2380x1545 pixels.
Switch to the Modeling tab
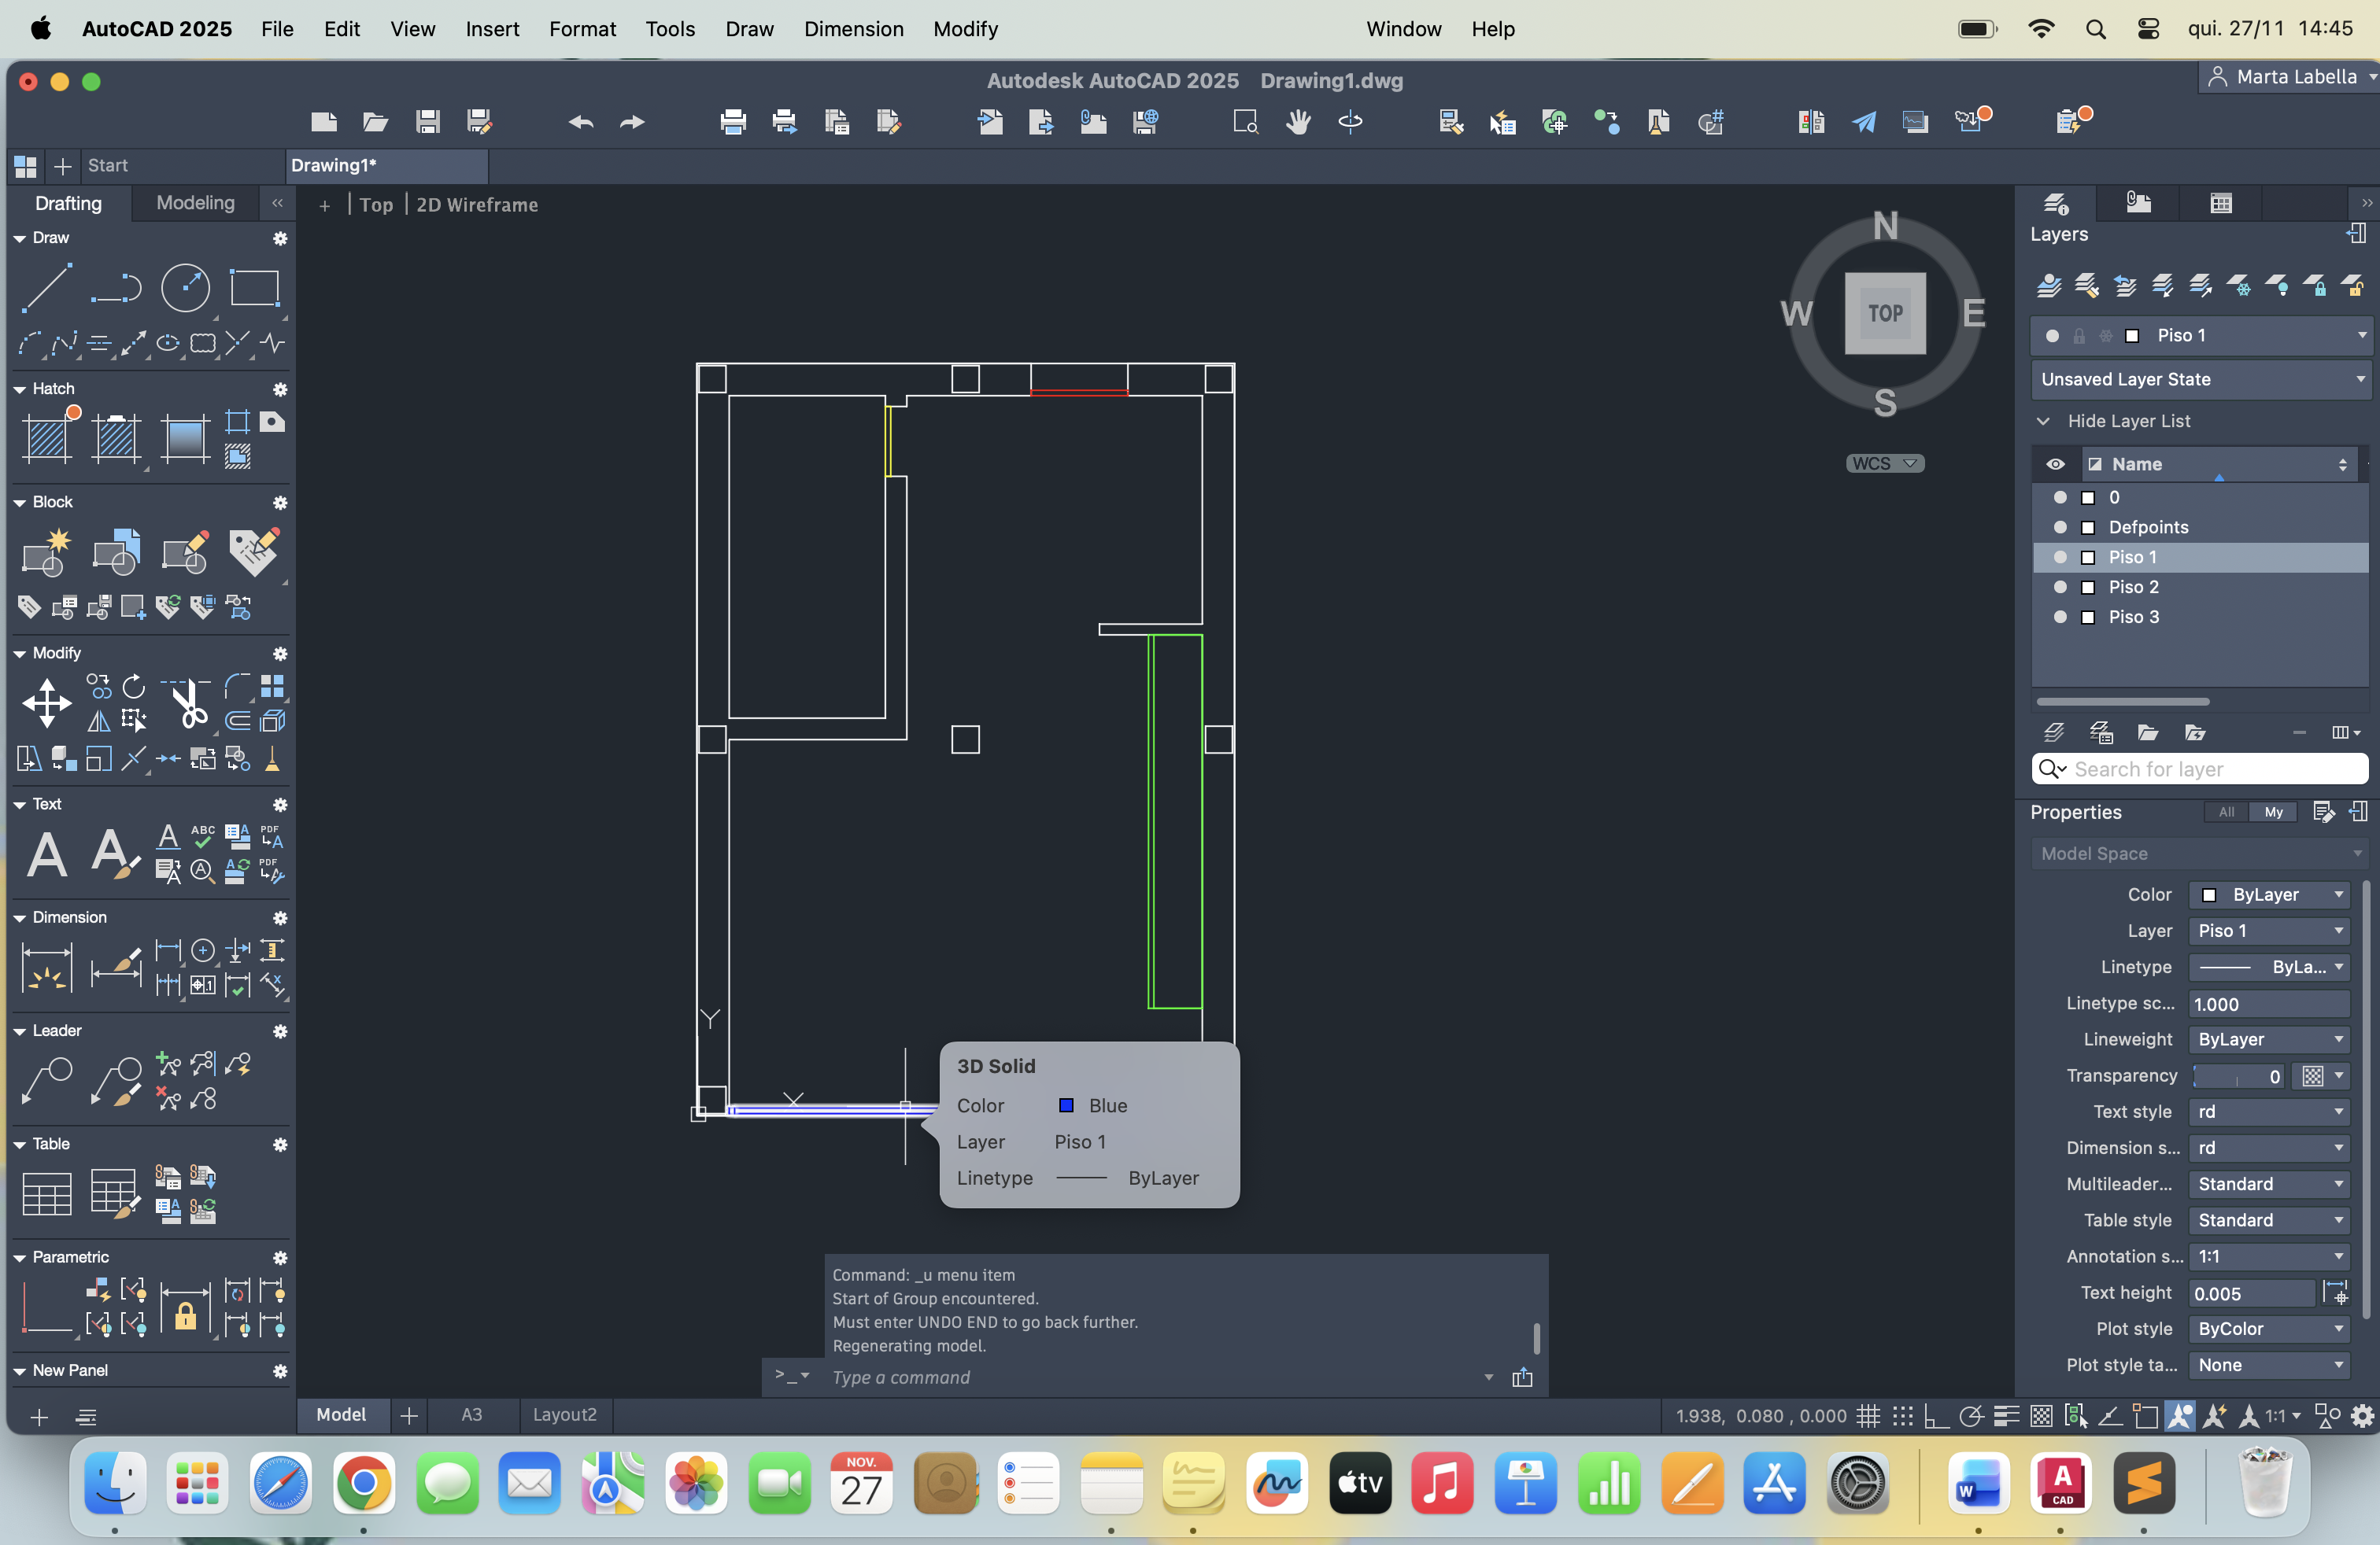[x=195, y=203]
